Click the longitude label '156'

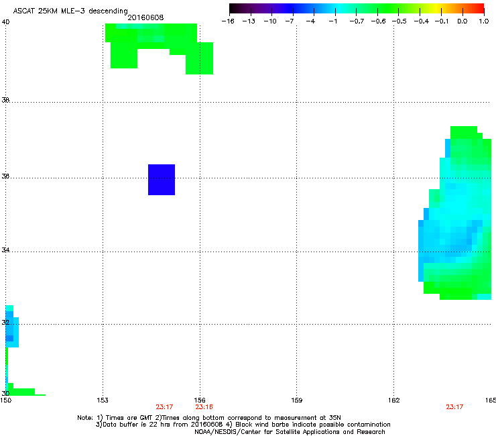pyautogui.click(x=200, y=400)
